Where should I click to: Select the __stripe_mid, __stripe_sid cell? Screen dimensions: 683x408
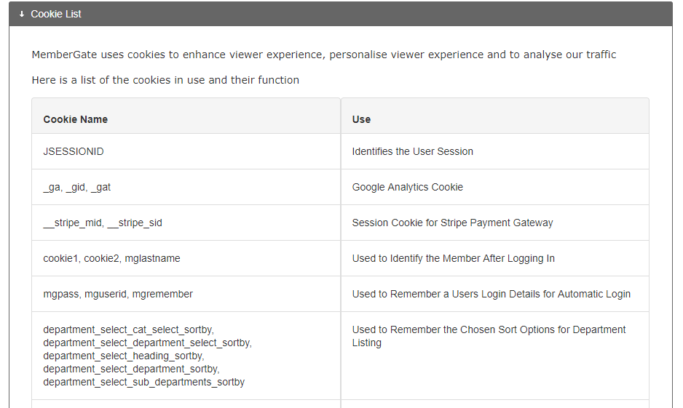click(103, 223)
